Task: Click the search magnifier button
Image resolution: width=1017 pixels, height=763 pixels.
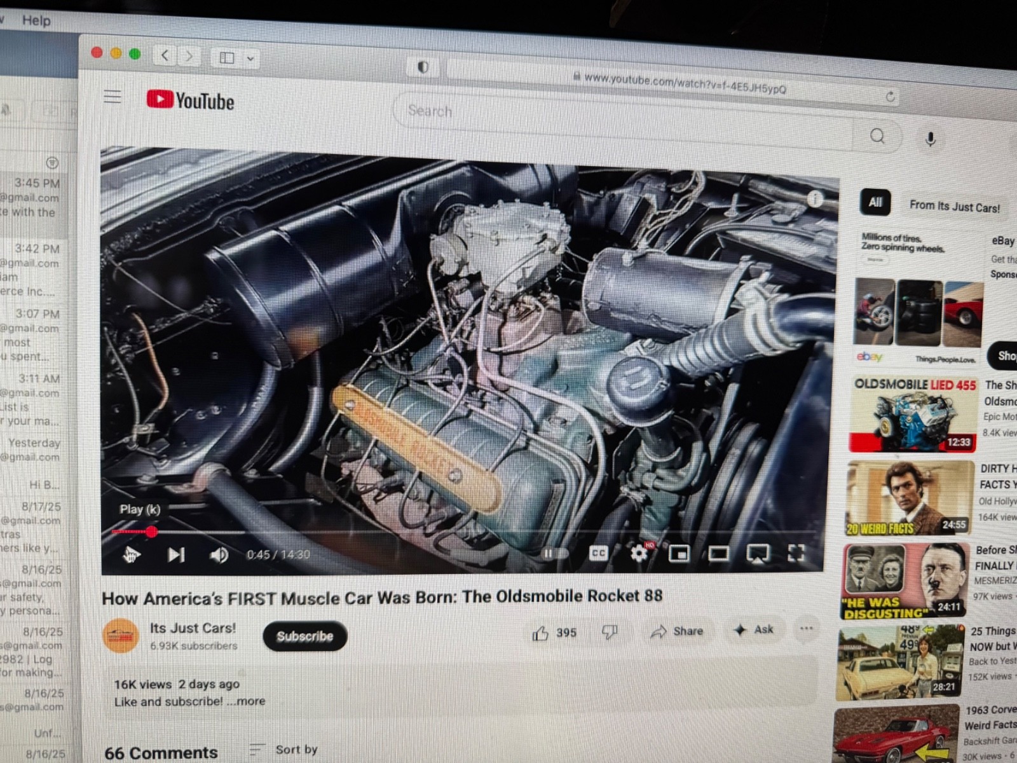Action: [x=877, y=136]
